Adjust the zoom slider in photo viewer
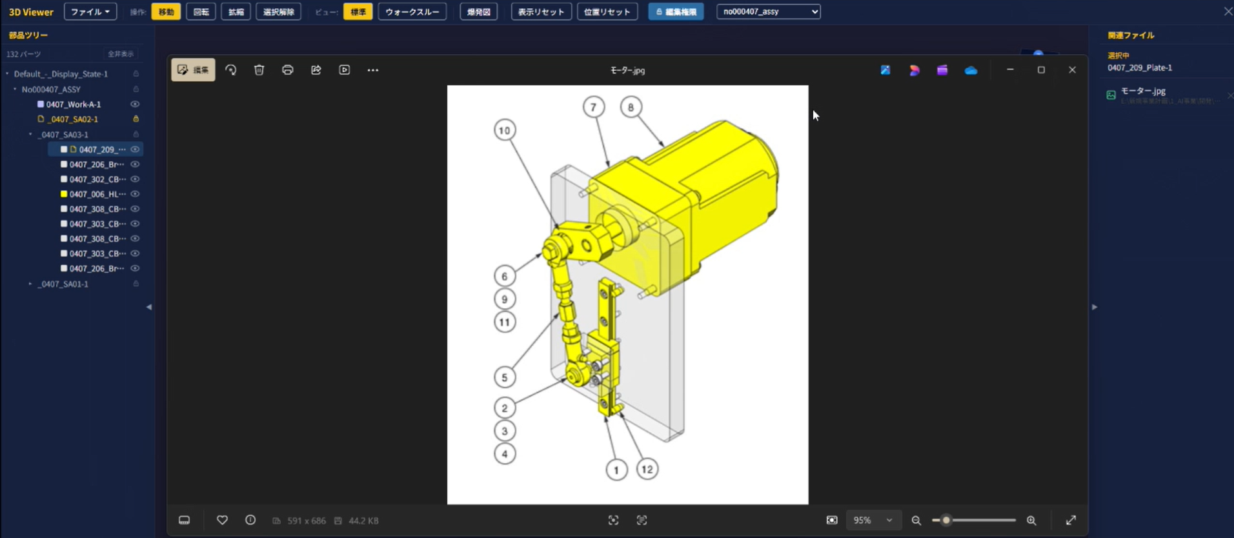 [x=946, y=520]
